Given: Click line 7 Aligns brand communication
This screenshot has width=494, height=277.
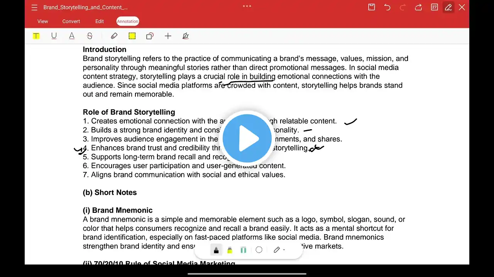Looking at the screenshot, I should 184,175.
